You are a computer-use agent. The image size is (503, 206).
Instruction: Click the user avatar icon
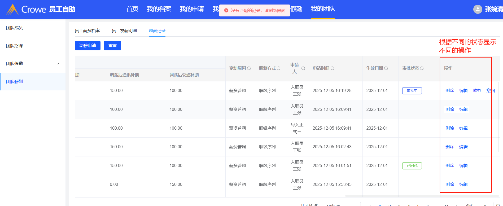[x=478, y=9]
